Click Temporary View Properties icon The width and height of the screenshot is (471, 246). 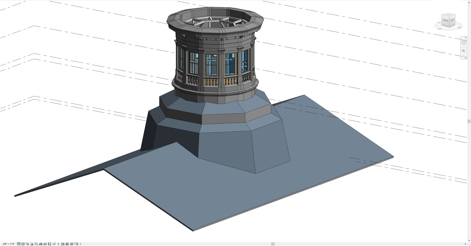(x=63, y=244)
